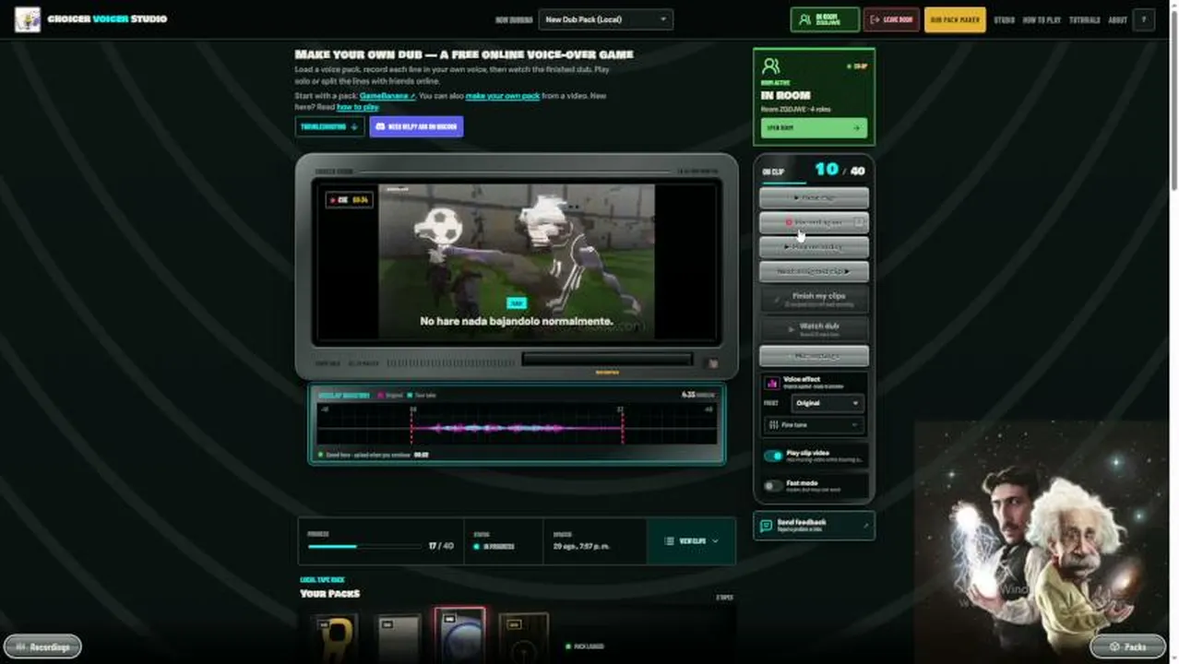
Task: Open the How To Play nav item
Action: tap(1042, 19)
